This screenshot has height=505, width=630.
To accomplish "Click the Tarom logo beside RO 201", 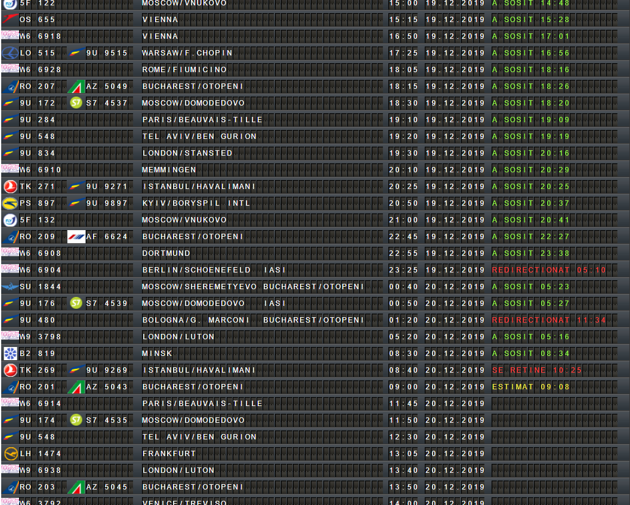I will click(10, 387).
